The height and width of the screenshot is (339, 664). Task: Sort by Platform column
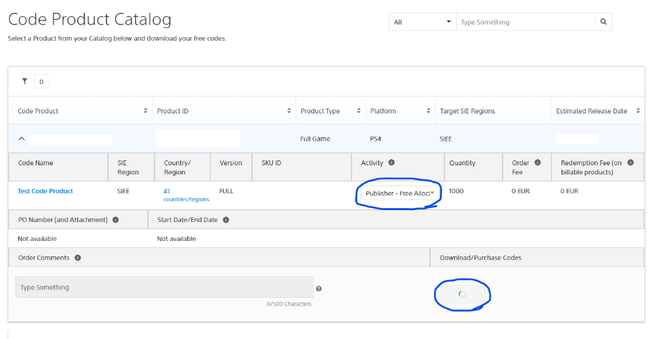pos(428,111)
